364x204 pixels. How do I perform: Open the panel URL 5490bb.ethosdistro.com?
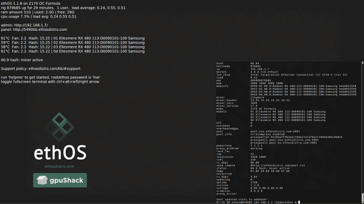pyautogui.click(x=40, y=29)
